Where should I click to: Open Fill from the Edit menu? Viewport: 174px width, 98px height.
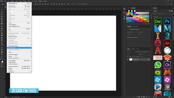coord(19,29)
